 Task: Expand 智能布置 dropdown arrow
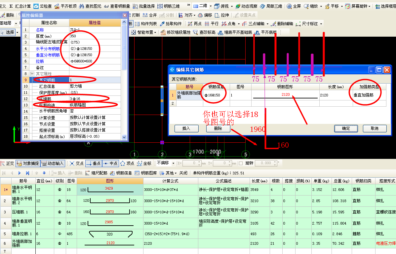(x=155, y=32)
